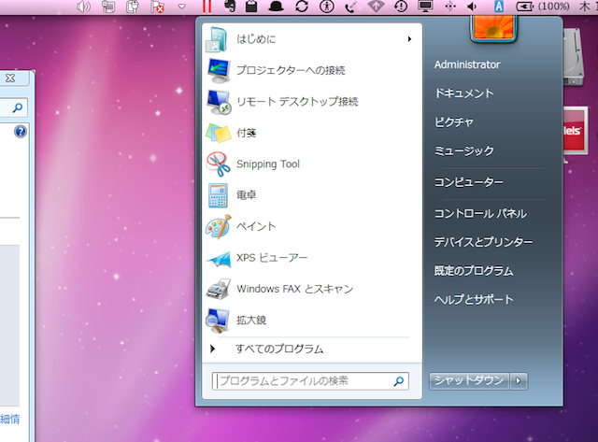Click the display monitor menu bar icon
This screenshot has width=598, height=442.
pos(425,7)
